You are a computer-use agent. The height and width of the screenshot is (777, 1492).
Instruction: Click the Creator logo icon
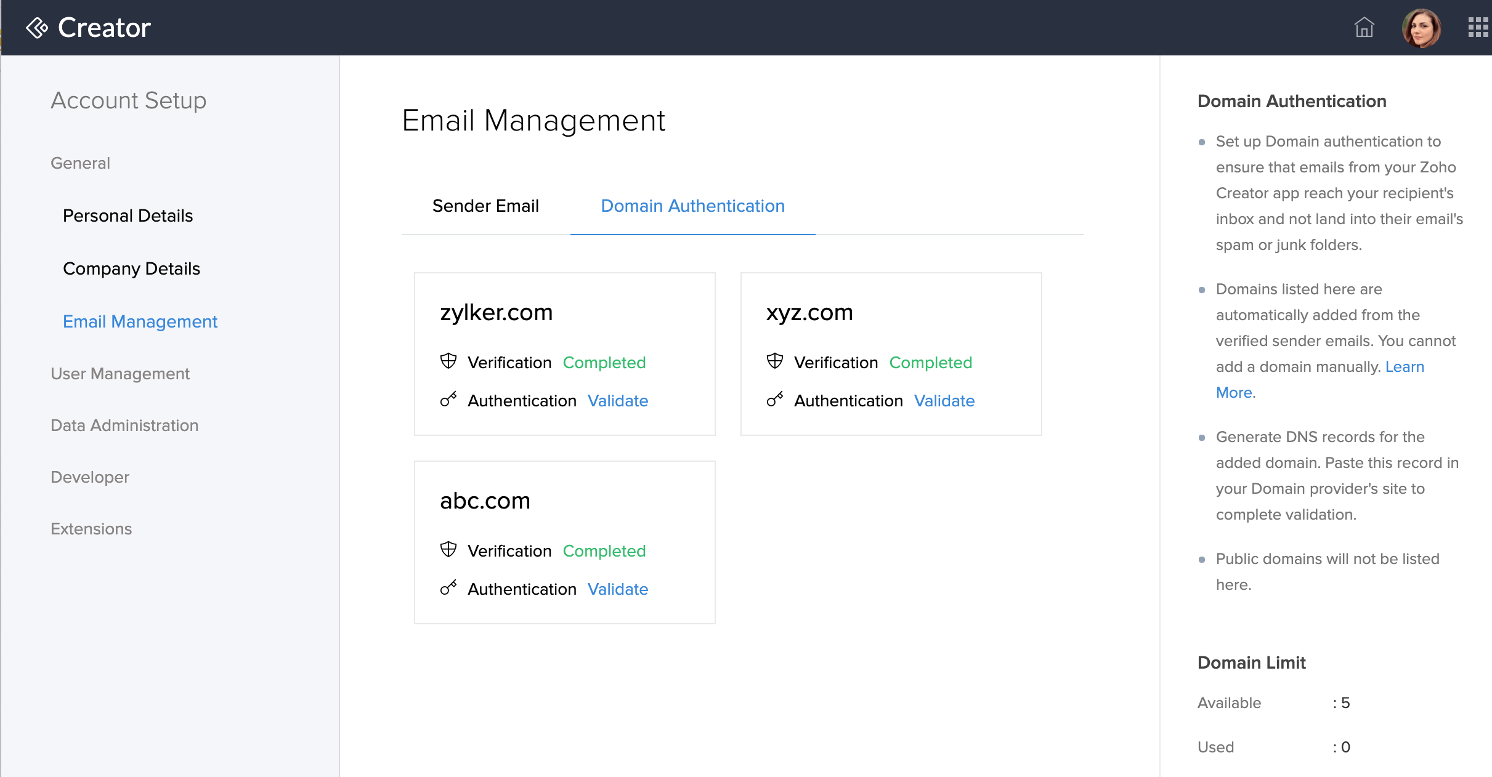[x=37, y=28]
